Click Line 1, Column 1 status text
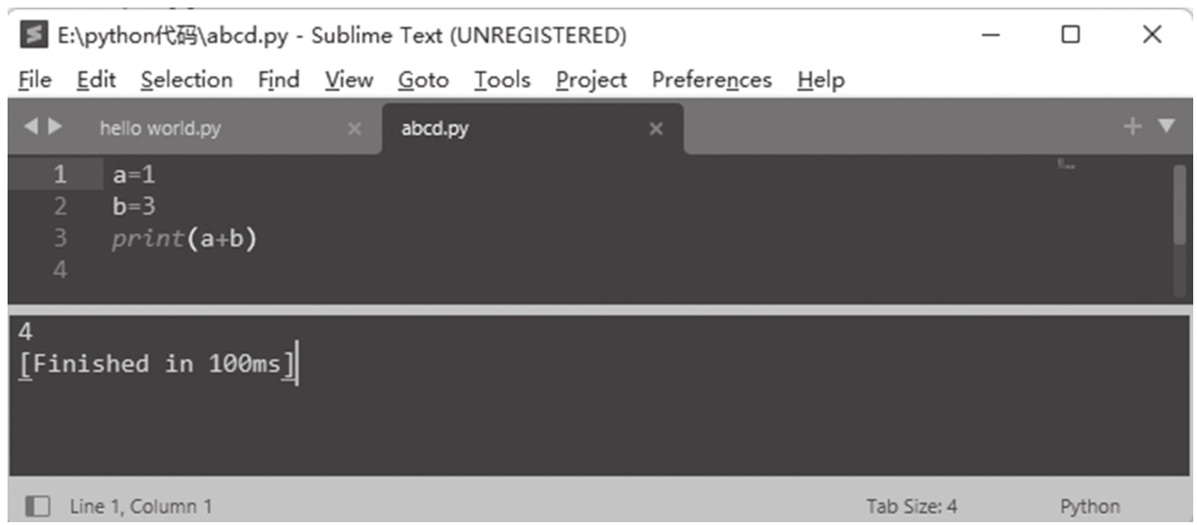Viewport: 1197px width, 525px height. point(141,506)
